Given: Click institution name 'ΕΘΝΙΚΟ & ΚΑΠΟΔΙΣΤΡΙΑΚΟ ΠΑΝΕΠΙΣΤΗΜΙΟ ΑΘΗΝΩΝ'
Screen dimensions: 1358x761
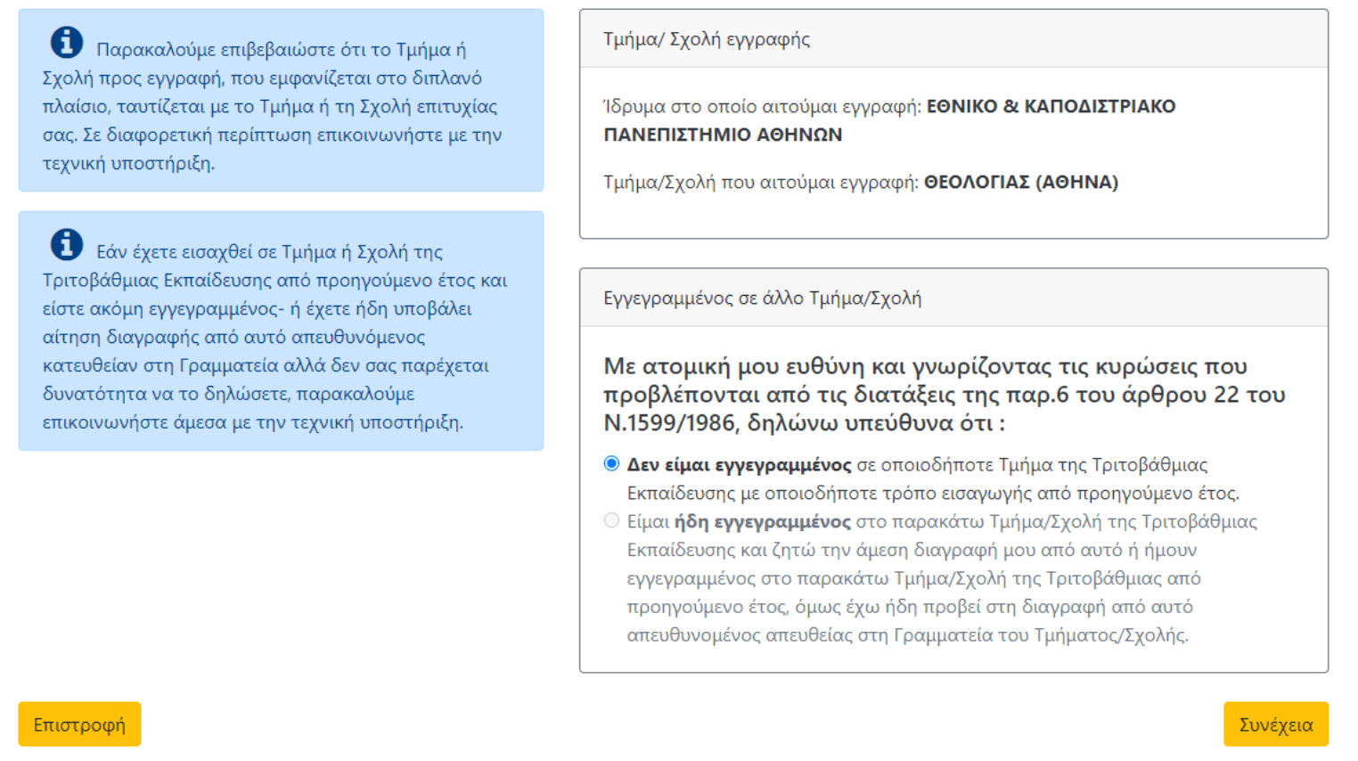Looking at the screenshot, I should coord(889,120).
